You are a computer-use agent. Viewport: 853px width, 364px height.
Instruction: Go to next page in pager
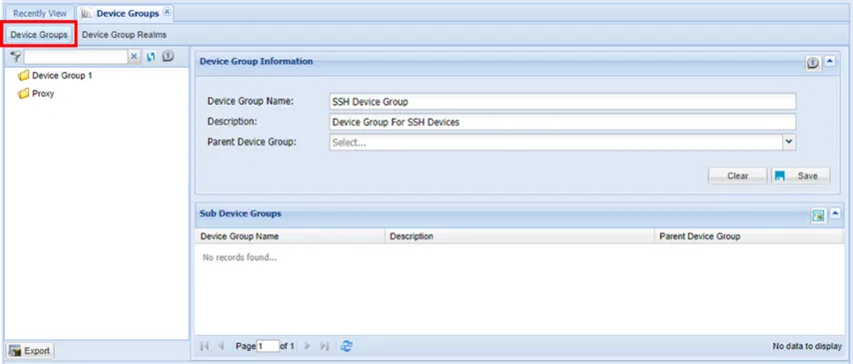[308, 346]
